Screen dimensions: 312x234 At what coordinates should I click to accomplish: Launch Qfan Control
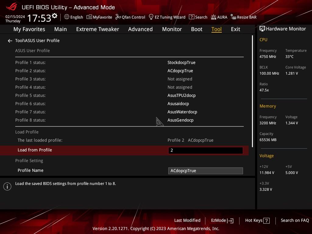point(130,17)
